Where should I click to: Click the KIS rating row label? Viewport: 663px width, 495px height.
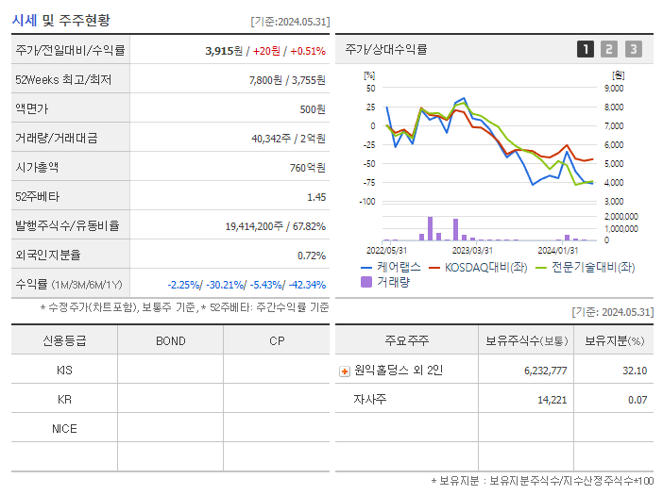click(x=64, y=371)
